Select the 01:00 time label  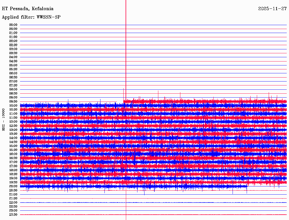point(13,33)
